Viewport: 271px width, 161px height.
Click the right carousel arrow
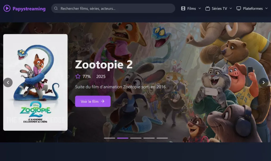[264, 82]
